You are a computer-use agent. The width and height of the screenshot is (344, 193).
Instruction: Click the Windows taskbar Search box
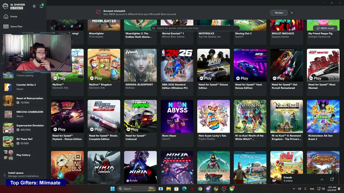[137, 189]
